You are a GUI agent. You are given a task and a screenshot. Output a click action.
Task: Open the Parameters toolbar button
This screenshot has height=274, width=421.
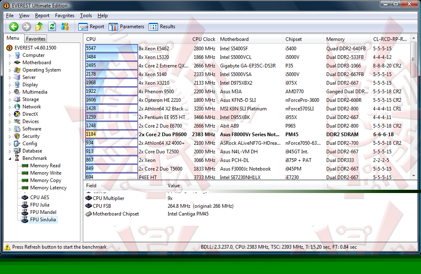[127, 27]
